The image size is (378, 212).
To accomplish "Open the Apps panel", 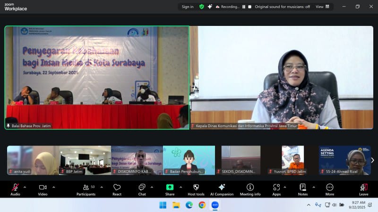I will tap(276, 189).
